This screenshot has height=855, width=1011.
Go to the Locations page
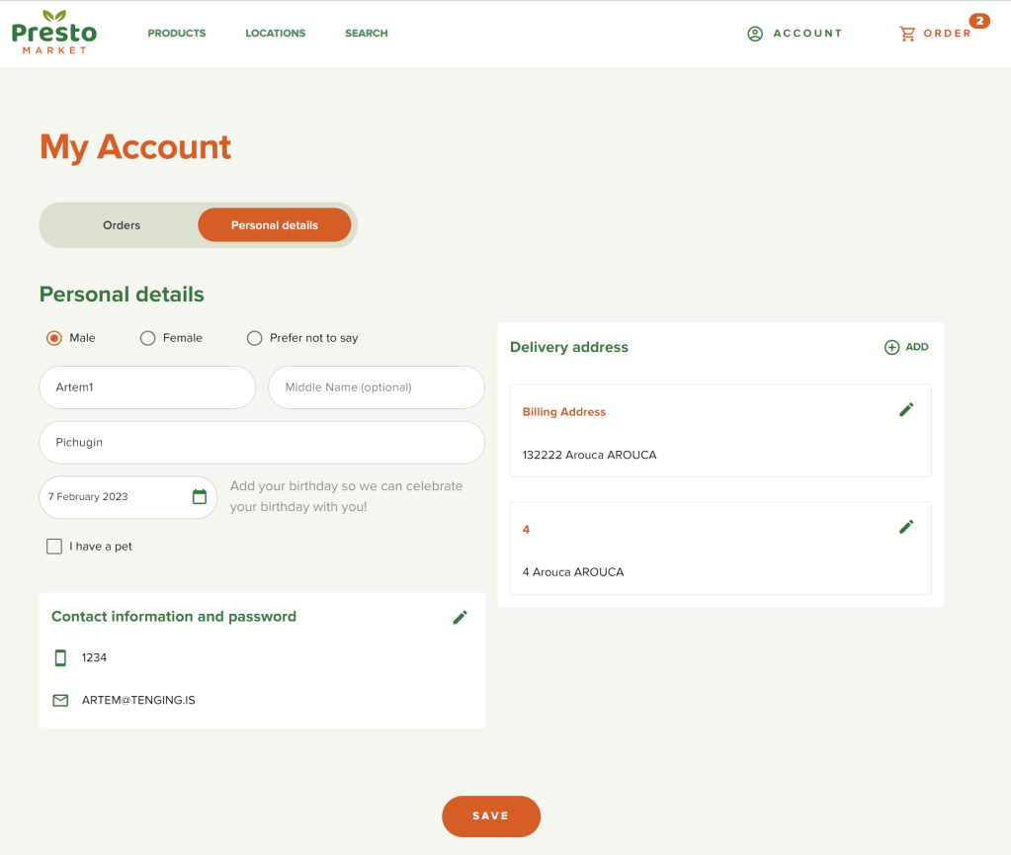276,34
